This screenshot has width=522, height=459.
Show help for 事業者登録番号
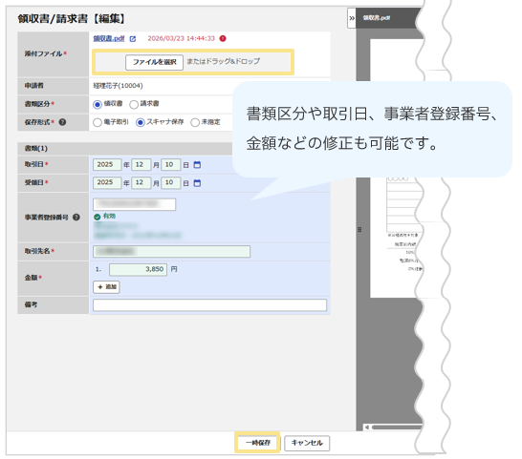click(x=76, y=218)
